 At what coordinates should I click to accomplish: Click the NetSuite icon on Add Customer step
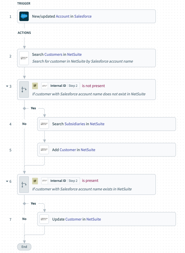(x=44, y=150)
